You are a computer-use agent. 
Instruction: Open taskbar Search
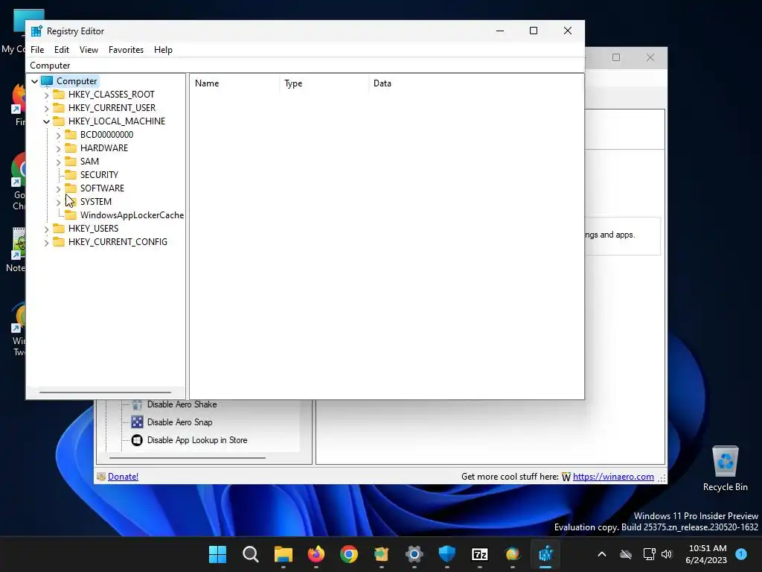pyautogui.click(x=251, y=554)
